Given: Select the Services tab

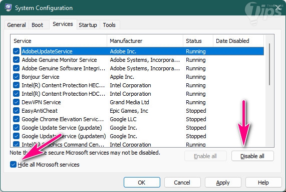Looking at the screenshot, I should point(63,24).
